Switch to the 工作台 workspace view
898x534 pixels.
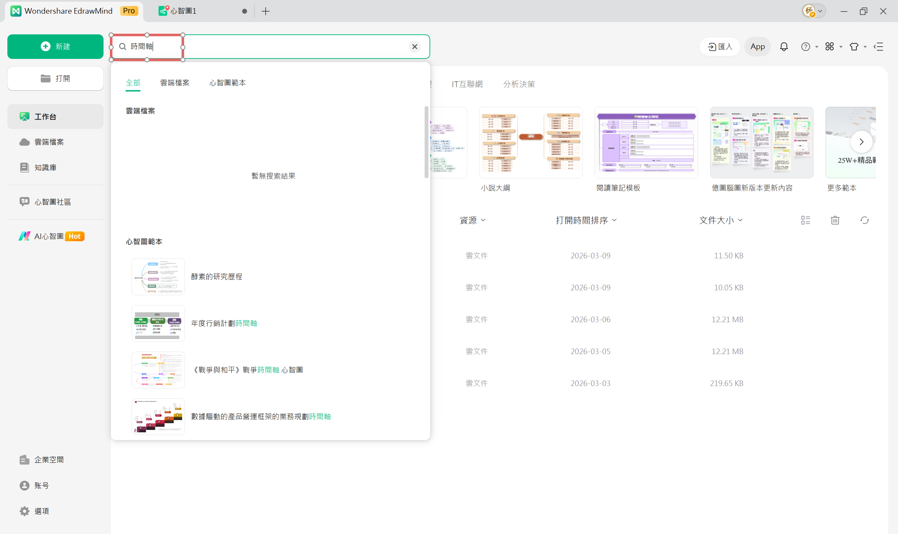click(46, 116)
